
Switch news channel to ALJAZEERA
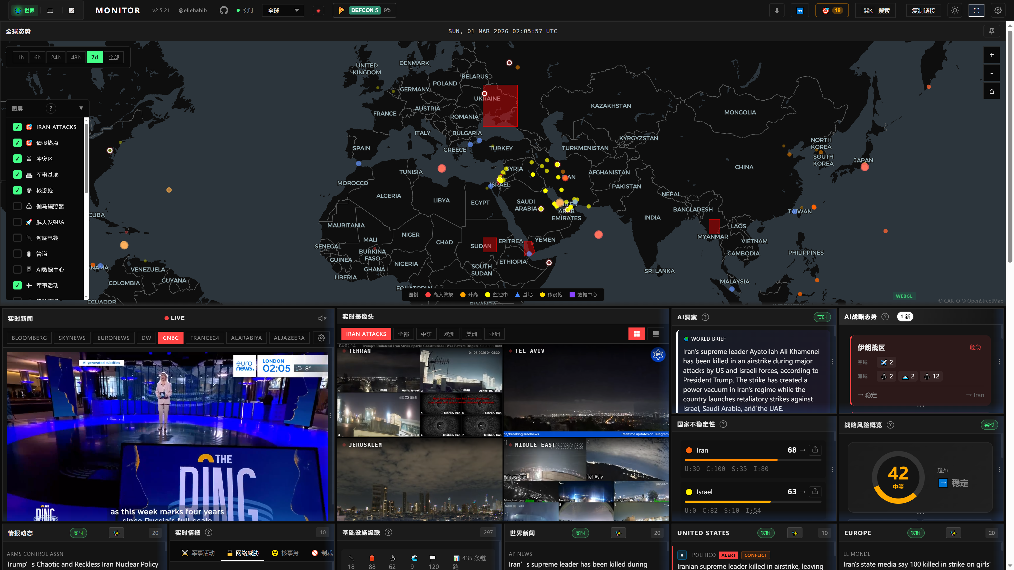[289, 338]
